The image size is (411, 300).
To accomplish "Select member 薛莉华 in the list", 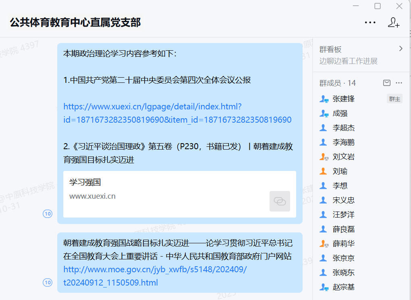I will [x=343, y=244].
